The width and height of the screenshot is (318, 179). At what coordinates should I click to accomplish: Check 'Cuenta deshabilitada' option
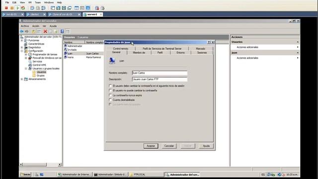tap(110, 99)
